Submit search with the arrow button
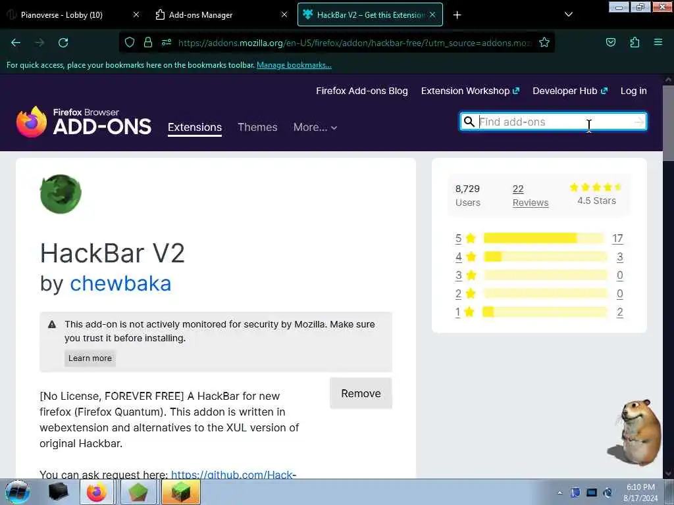This screenshot has height=505, width=674. [639, 122]
